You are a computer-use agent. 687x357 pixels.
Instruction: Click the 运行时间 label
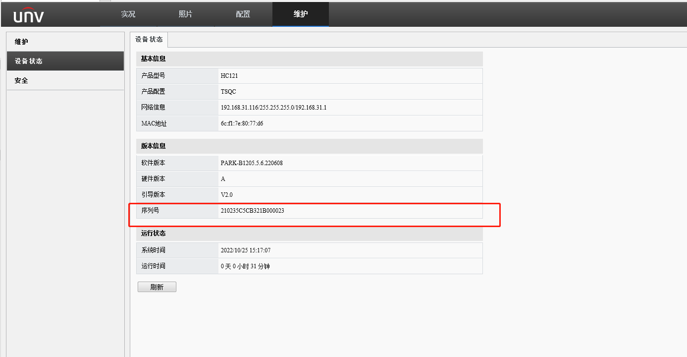pyautogui.click(x=154, y=266)
